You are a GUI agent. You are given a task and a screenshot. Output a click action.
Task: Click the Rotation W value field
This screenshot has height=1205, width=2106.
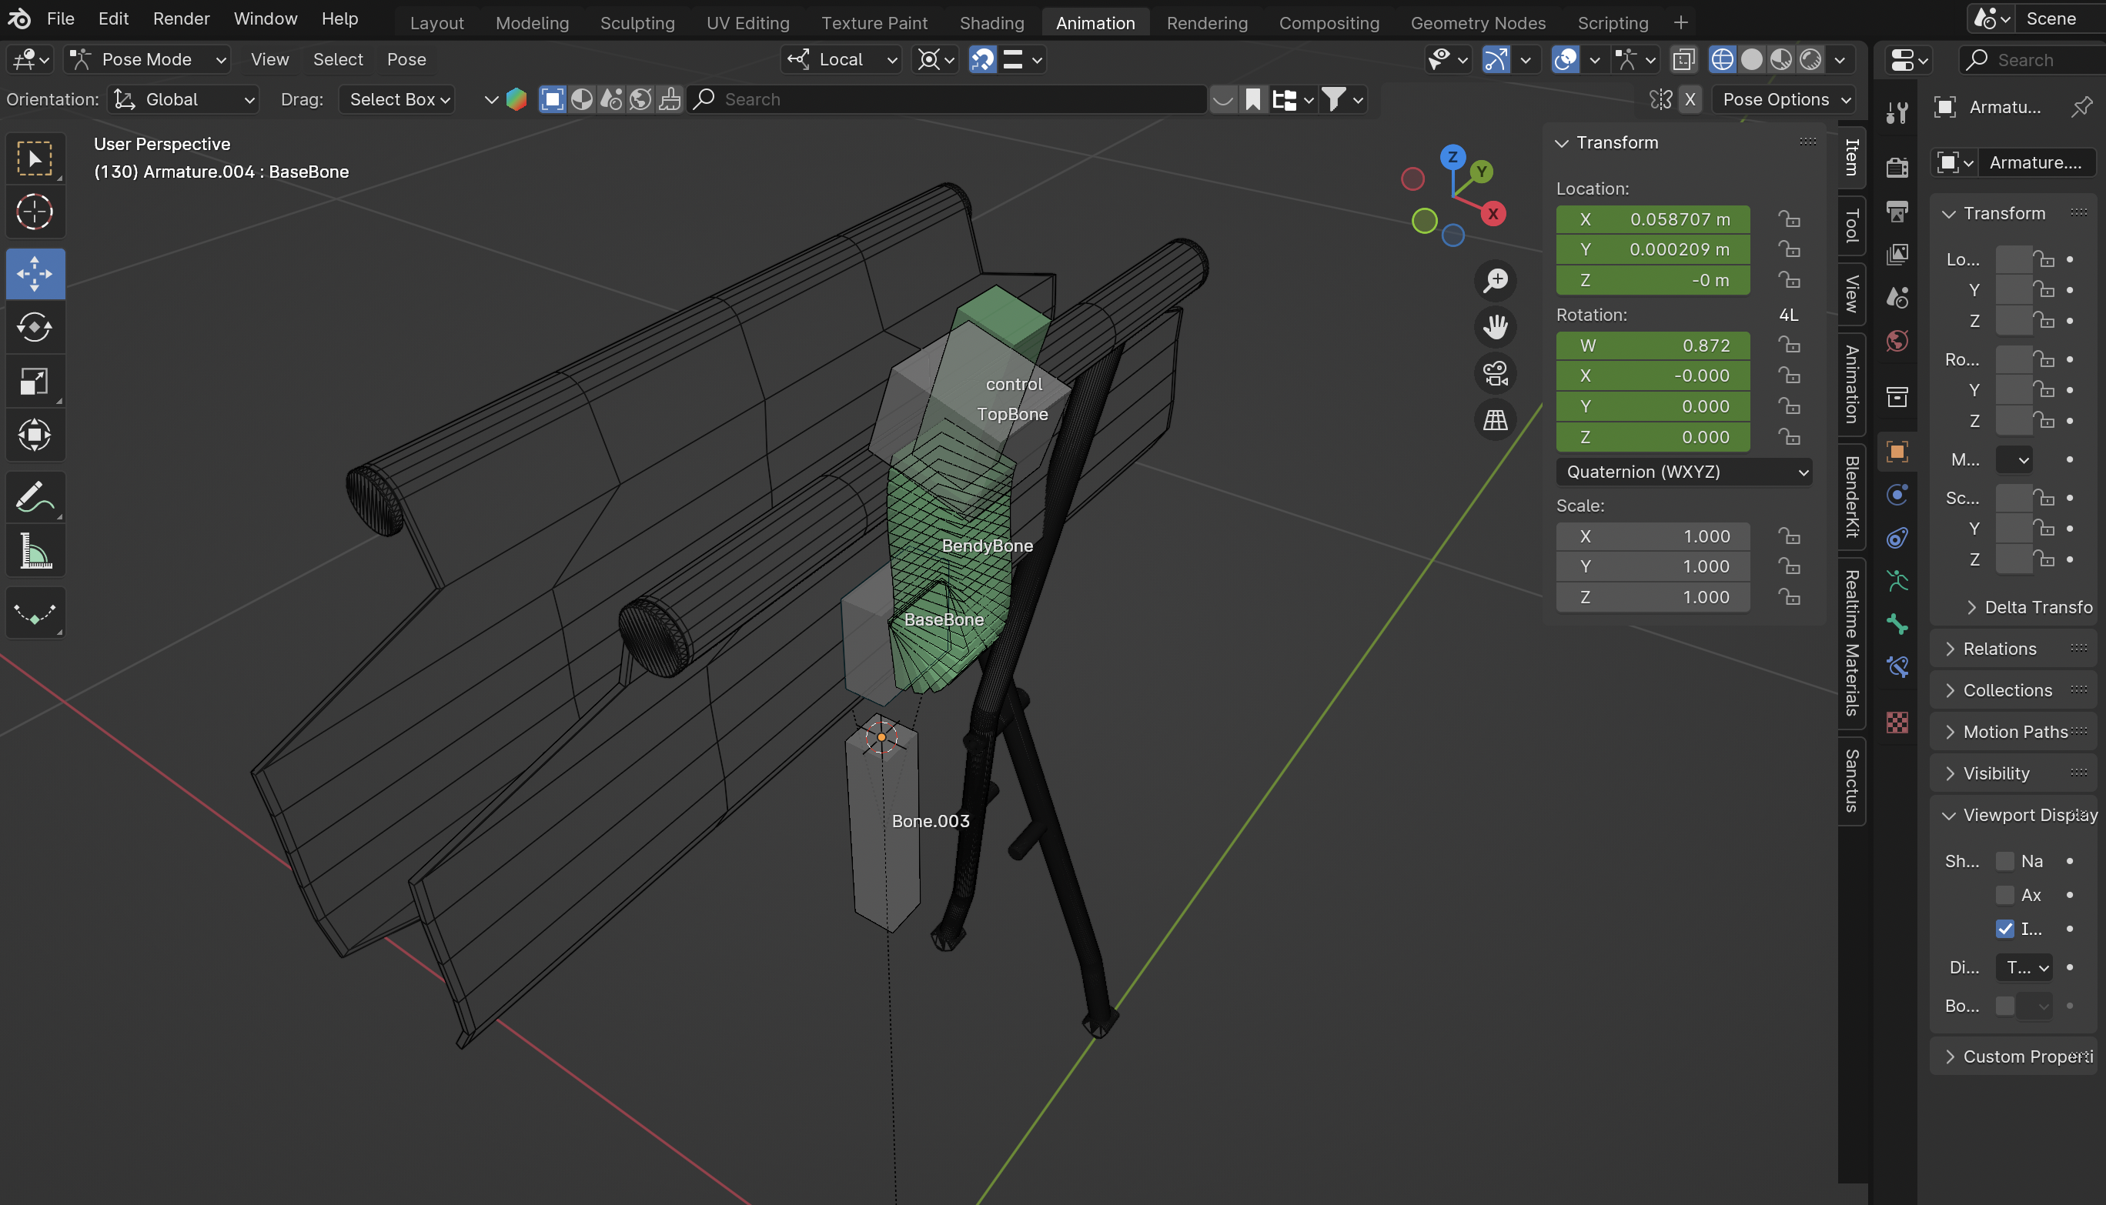click(1653, 345)
